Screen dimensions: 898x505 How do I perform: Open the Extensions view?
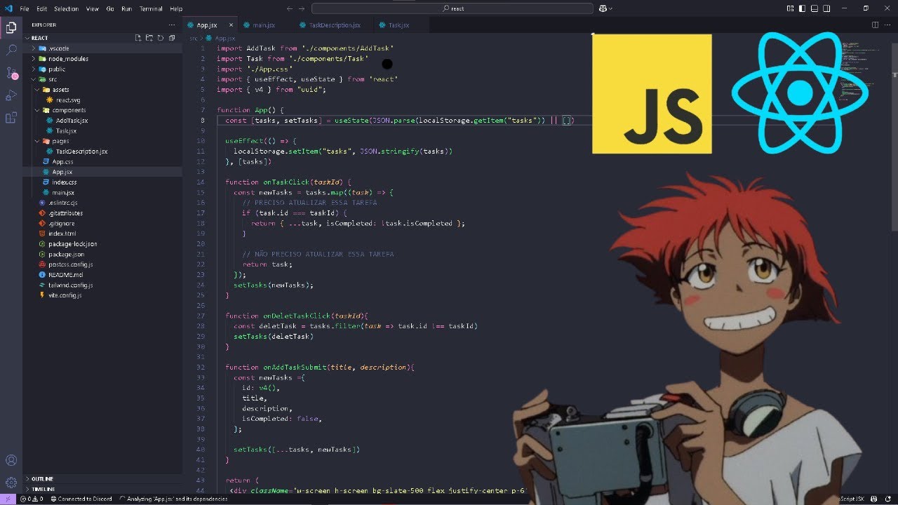tap(11, 118)
